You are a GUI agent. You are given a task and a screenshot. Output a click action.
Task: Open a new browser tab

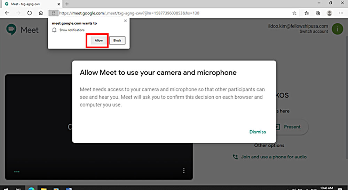[x=67, y=4]
